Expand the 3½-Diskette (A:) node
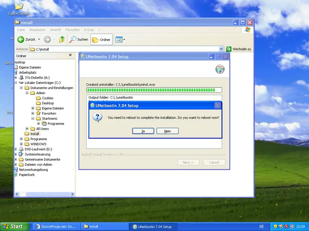309x231 pixels. [16, 78]
